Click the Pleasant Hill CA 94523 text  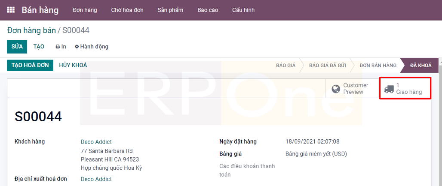pyautogui.click(x=110, y=159)
